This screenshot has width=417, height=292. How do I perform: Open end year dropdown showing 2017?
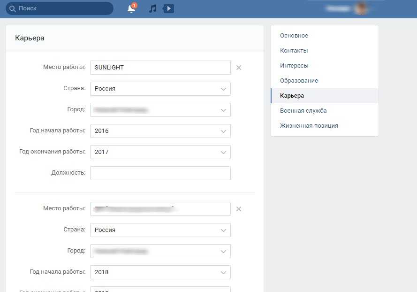160,152
